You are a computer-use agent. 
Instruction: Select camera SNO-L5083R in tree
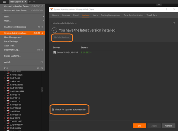click(x=16, y=75)
